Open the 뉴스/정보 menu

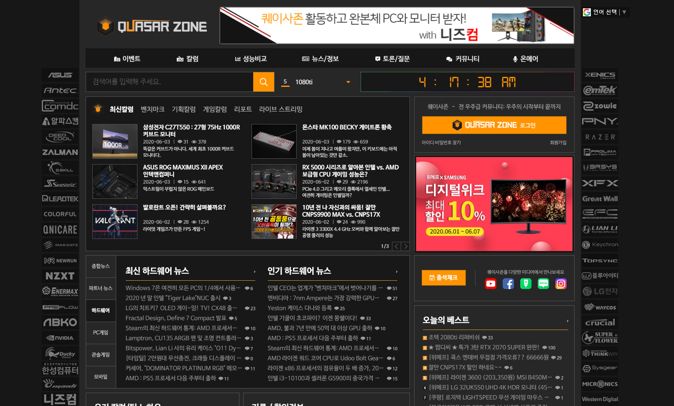click(320, 58)
